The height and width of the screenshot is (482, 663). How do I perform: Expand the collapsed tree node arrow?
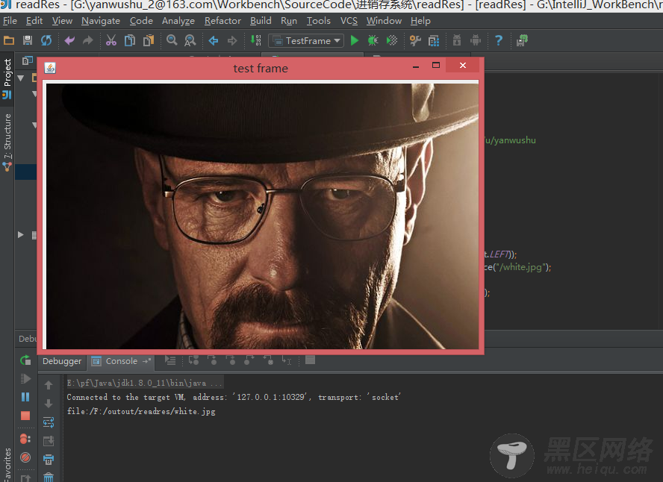[20, 235]
